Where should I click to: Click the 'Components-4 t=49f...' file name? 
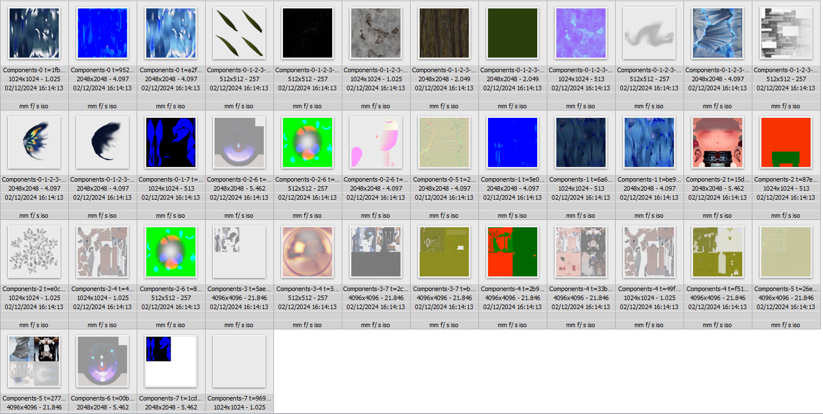649,289
